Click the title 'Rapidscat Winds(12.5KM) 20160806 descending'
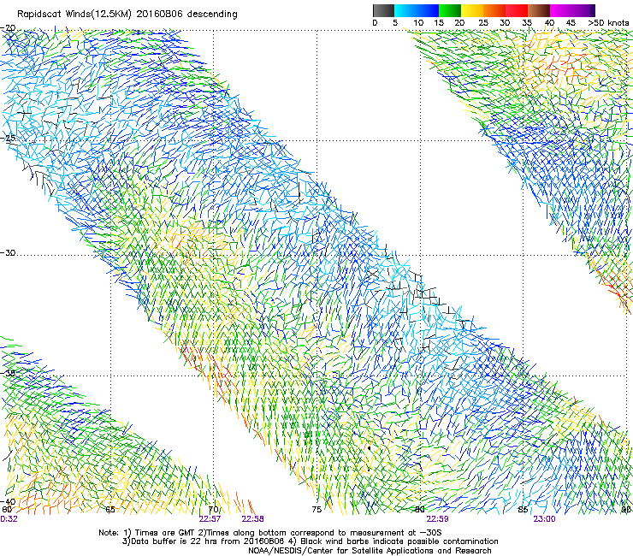The height and width of the screenshot is (556, 633). click(127, 15)
